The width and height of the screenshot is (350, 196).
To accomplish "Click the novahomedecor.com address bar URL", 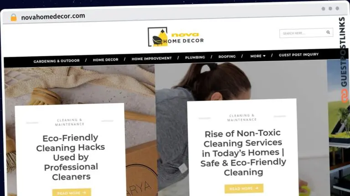I will pyautogui.click(x=53, y=16).
